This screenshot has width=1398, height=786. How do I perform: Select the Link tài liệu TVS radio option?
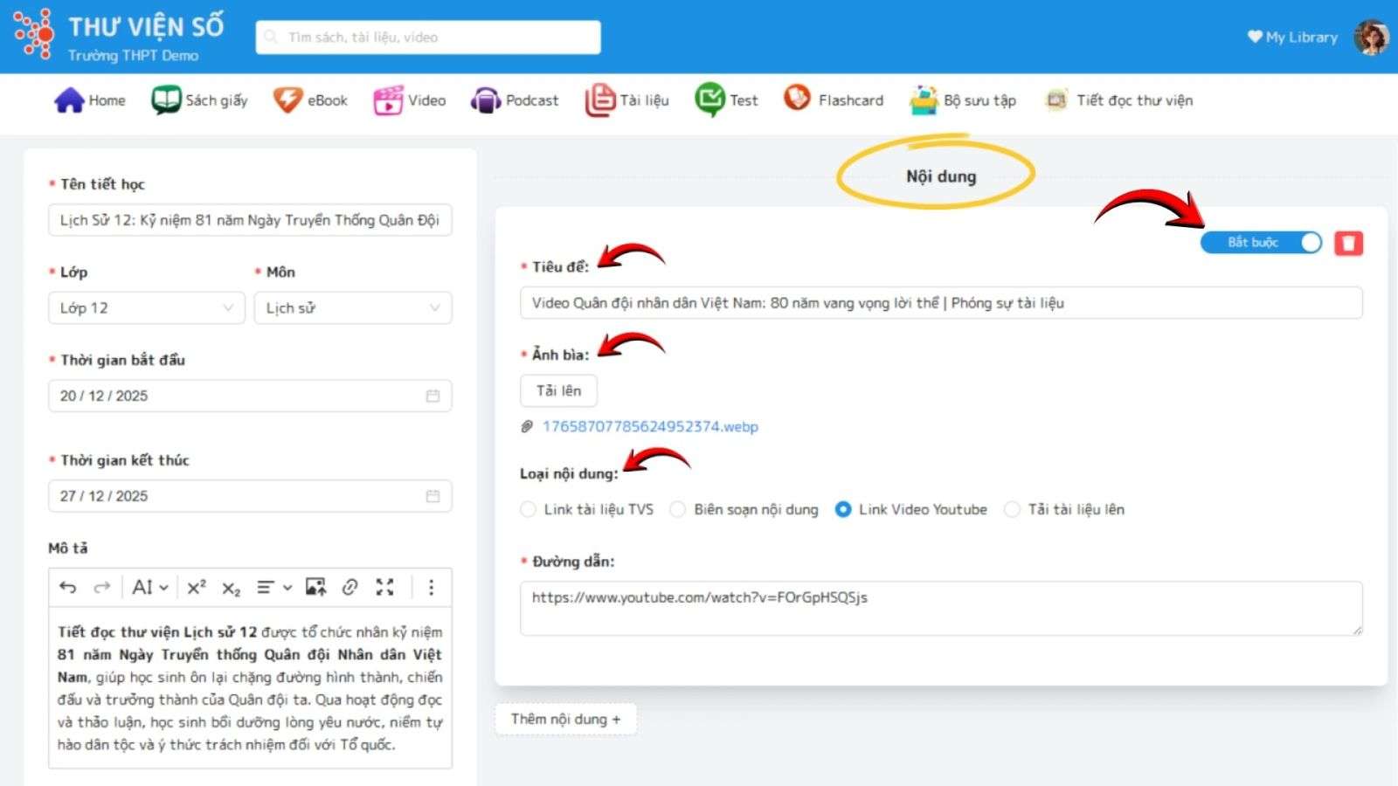pos(528,509)
